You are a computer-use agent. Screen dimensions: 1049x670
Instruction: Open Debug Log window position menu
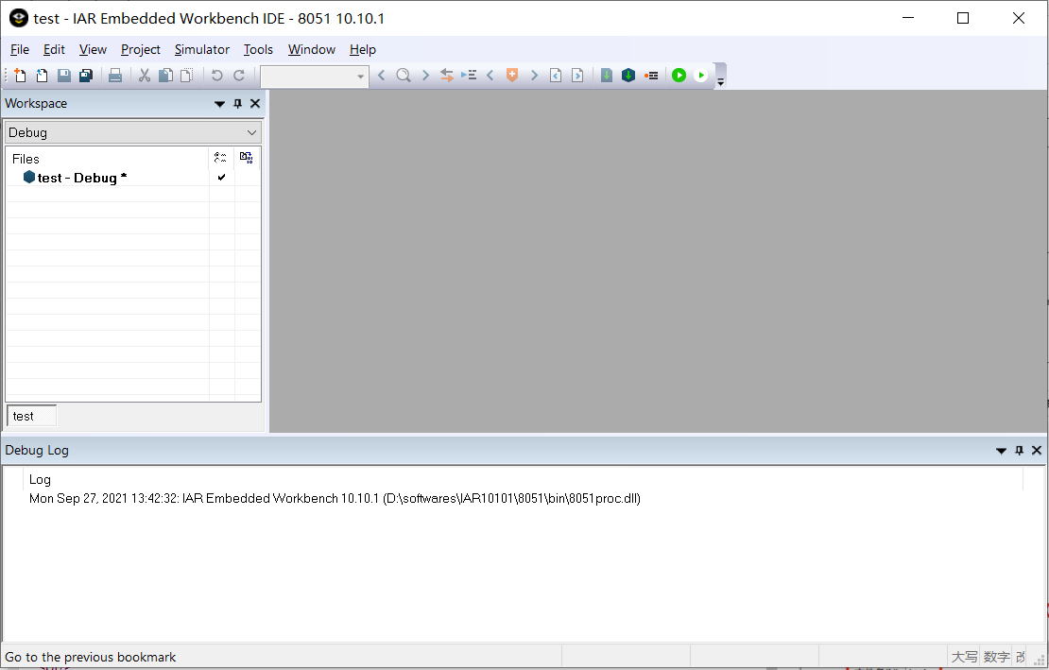[1001, 451]
